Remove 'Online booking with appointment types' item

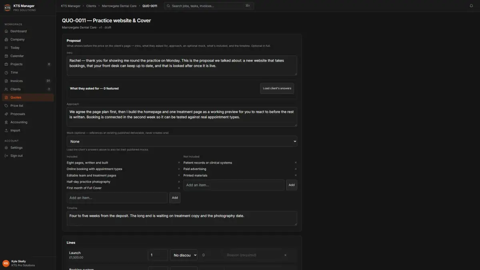click(x=179, y=169)
